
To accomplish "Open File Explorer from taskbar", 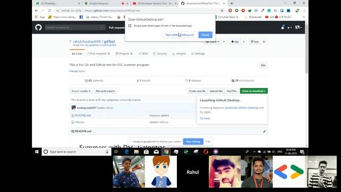I will [136, 151].
